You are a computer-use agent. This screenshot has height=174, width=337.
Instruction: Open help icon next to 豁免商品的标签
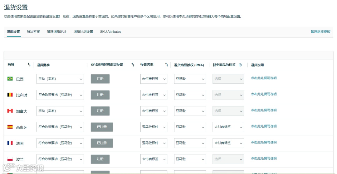pyautogui.click(x=240, y=65)
